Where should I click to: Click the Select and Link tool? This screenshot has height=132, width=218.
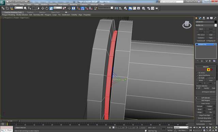coord(3,8)
